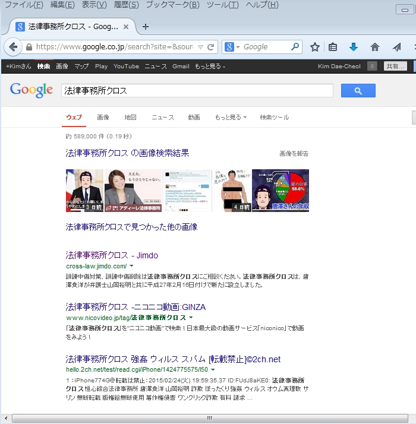Open 法律事務所クロスで見つかった他の画像 link

[x=131, y=227]
